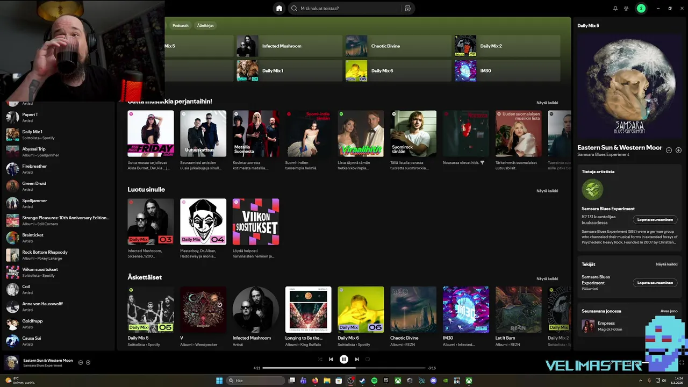Open Rock Bottom Rhapsody album in library
This screenshot has width=688, height=387.
coord(58,255)
